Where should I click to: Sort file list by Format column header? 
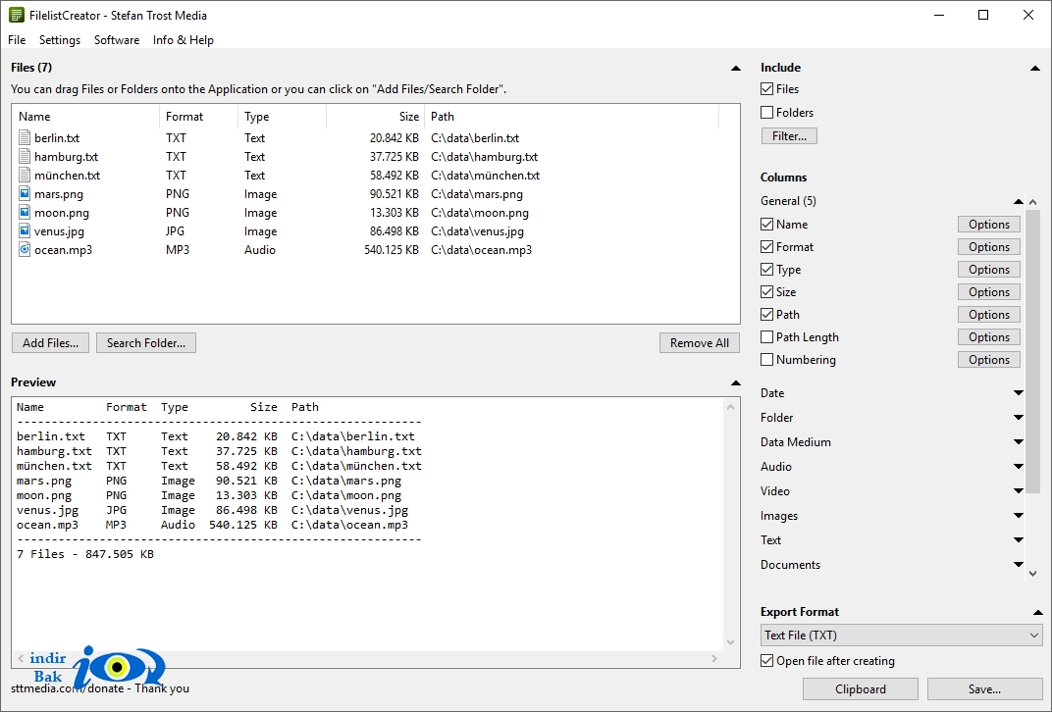point(198,116)
